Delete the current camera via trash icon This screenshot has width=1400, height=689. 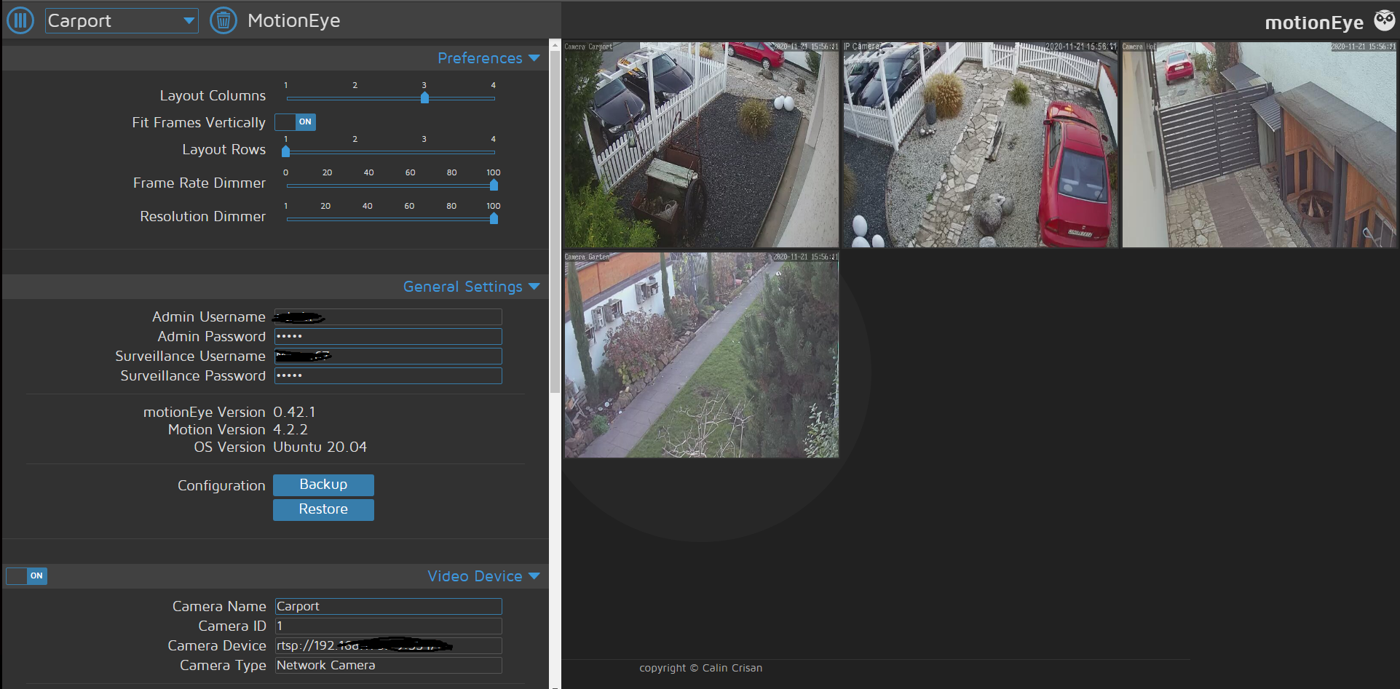click(224, 20)
